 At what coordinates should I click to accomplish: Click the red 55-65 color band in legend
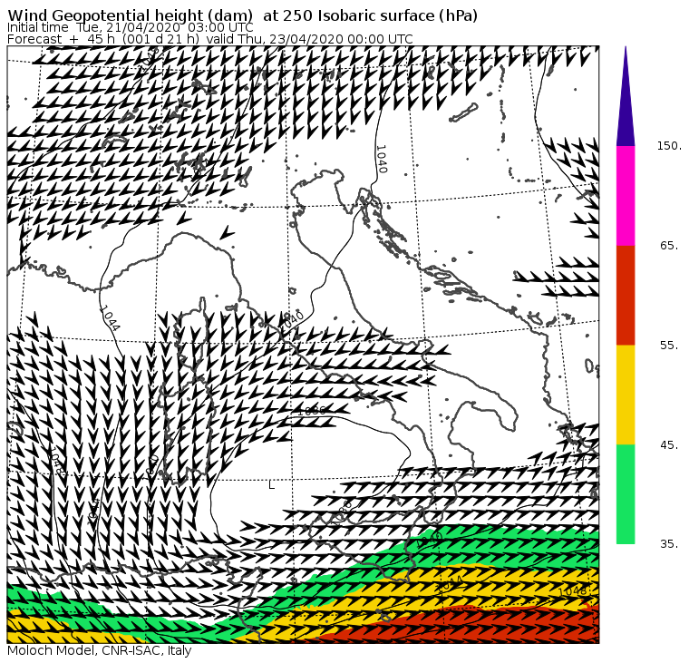[x=626, y=295]
